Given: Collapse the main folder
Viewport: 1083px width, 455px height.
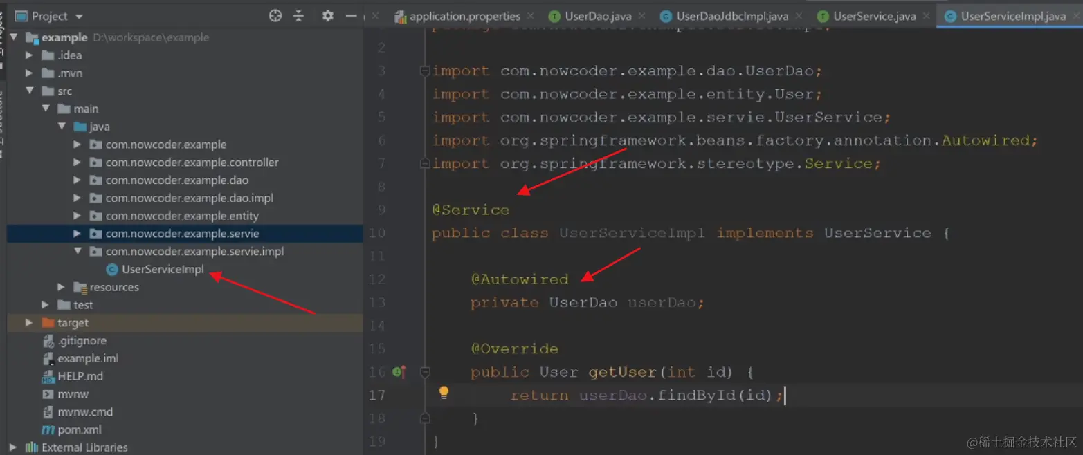Looking at the screenshot, I should tap(46, 109).
